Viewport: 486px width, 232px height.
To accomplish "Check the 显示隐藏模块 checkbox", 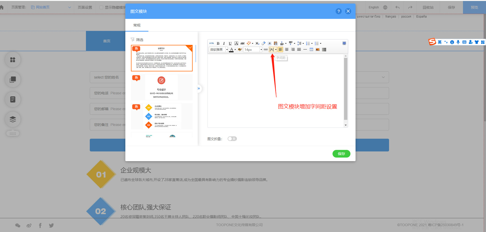I will click(101, 7).
